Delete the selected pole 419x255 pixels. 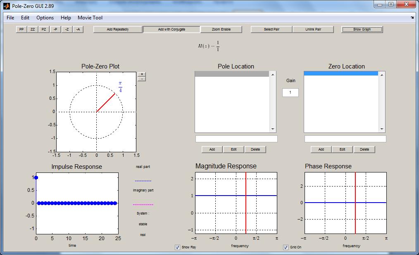pos(255,149)
